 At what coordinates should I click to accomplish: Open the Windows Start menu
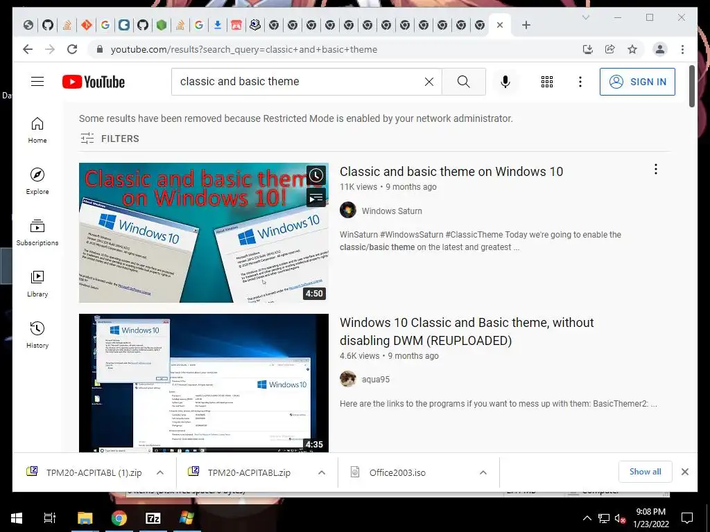[17, 518]
